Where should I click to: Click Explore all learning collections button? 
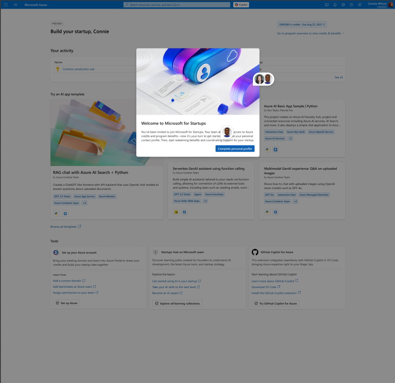[x=177, y=304]
